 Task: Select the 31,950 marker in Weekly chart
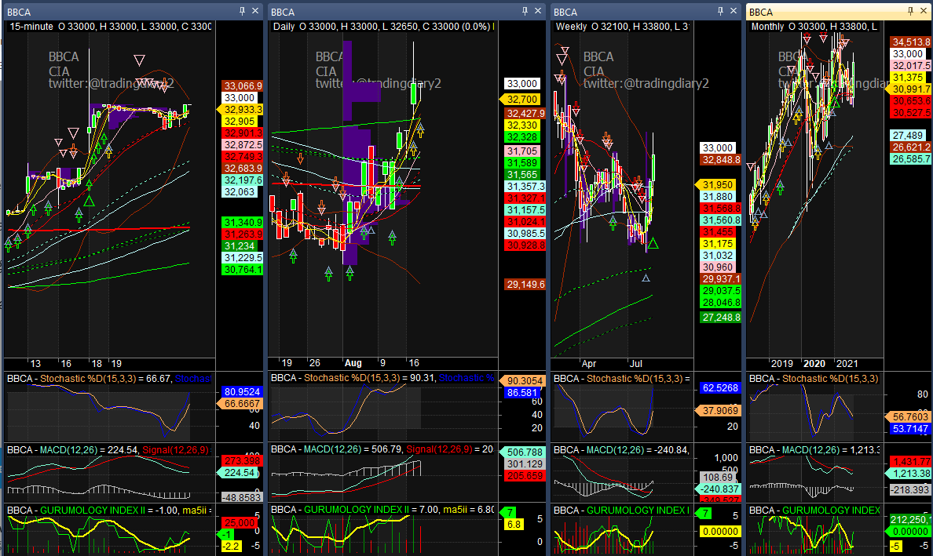click(x=715, y=185)
